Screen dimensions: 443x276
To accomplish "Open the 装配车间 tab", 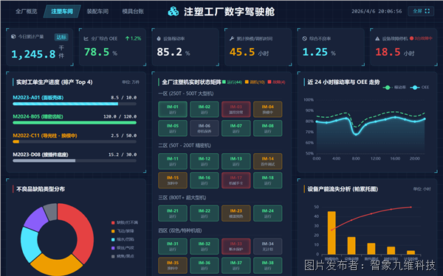I will click(x=97, y=11).
